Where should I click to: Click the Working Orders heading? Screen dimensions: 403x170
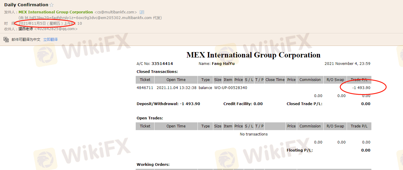(x=153, y=165)
